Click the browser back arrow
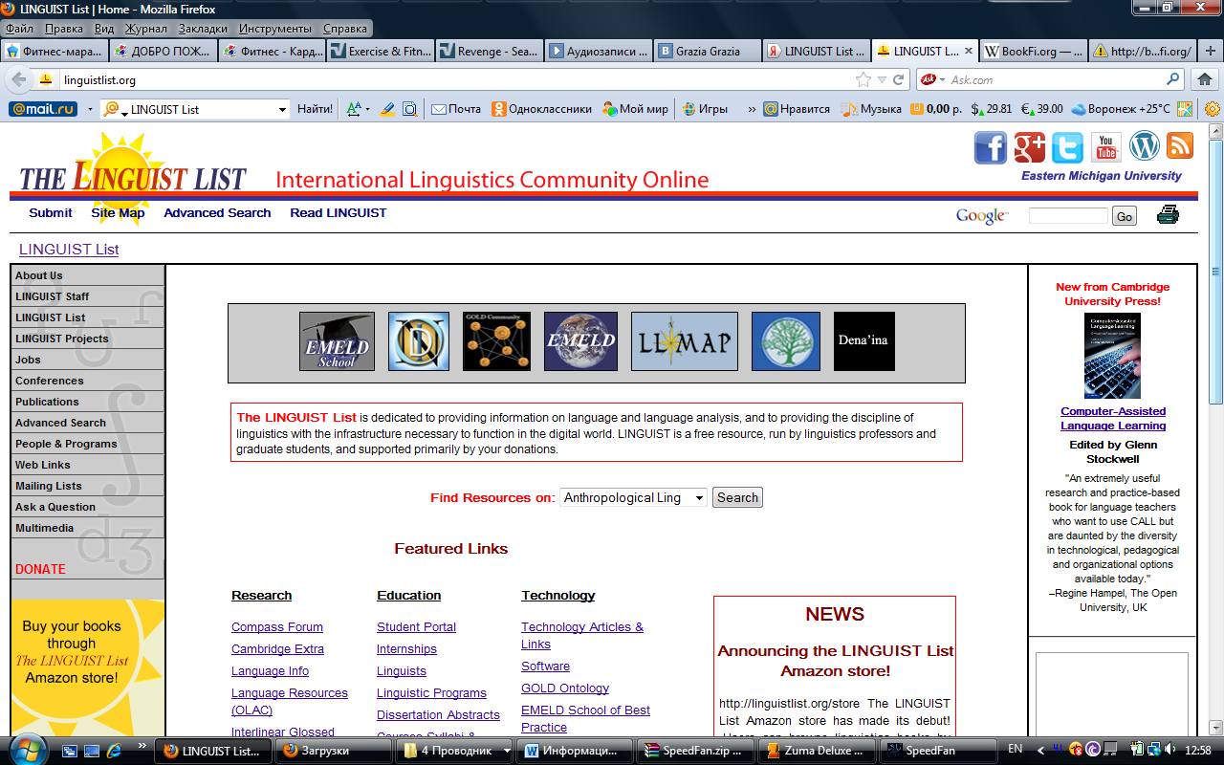Screen dimensions: 1224x765 pos(19,79)
